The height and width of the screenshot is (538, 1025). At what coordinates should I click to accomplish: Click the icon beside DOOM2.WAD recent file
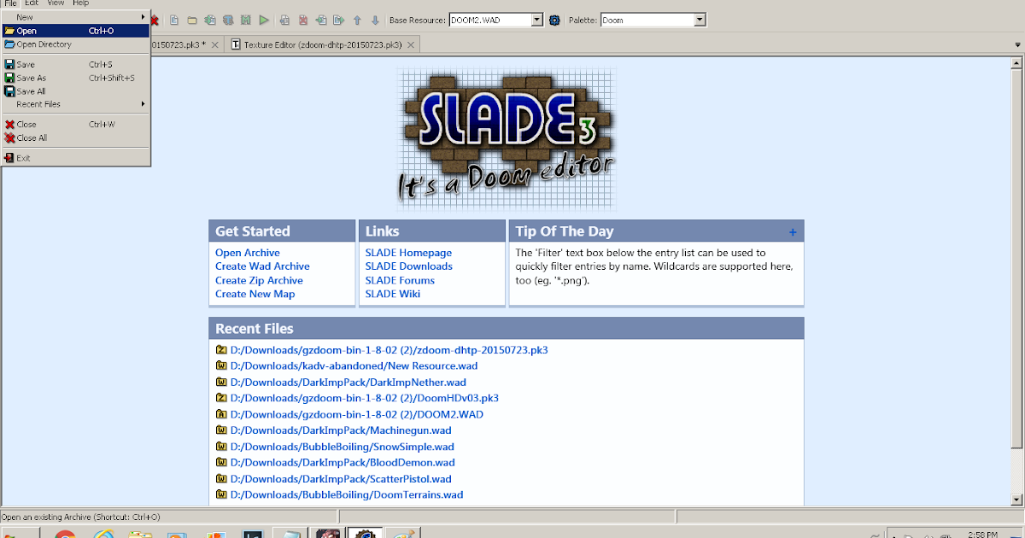pyautogui.click(x=220, y=414)
